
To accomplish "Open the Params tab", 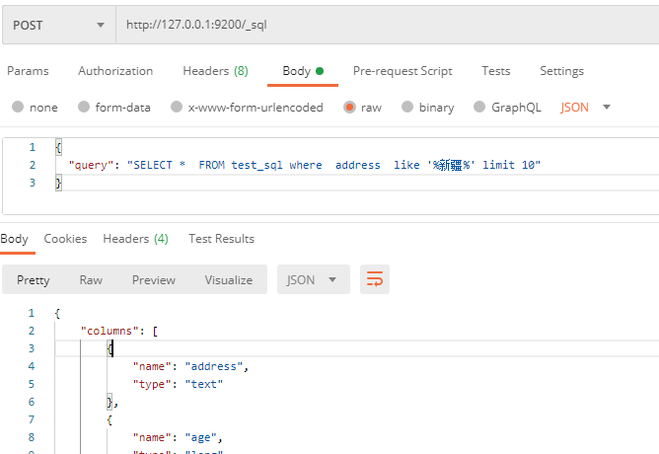I will tap(28, 71).
